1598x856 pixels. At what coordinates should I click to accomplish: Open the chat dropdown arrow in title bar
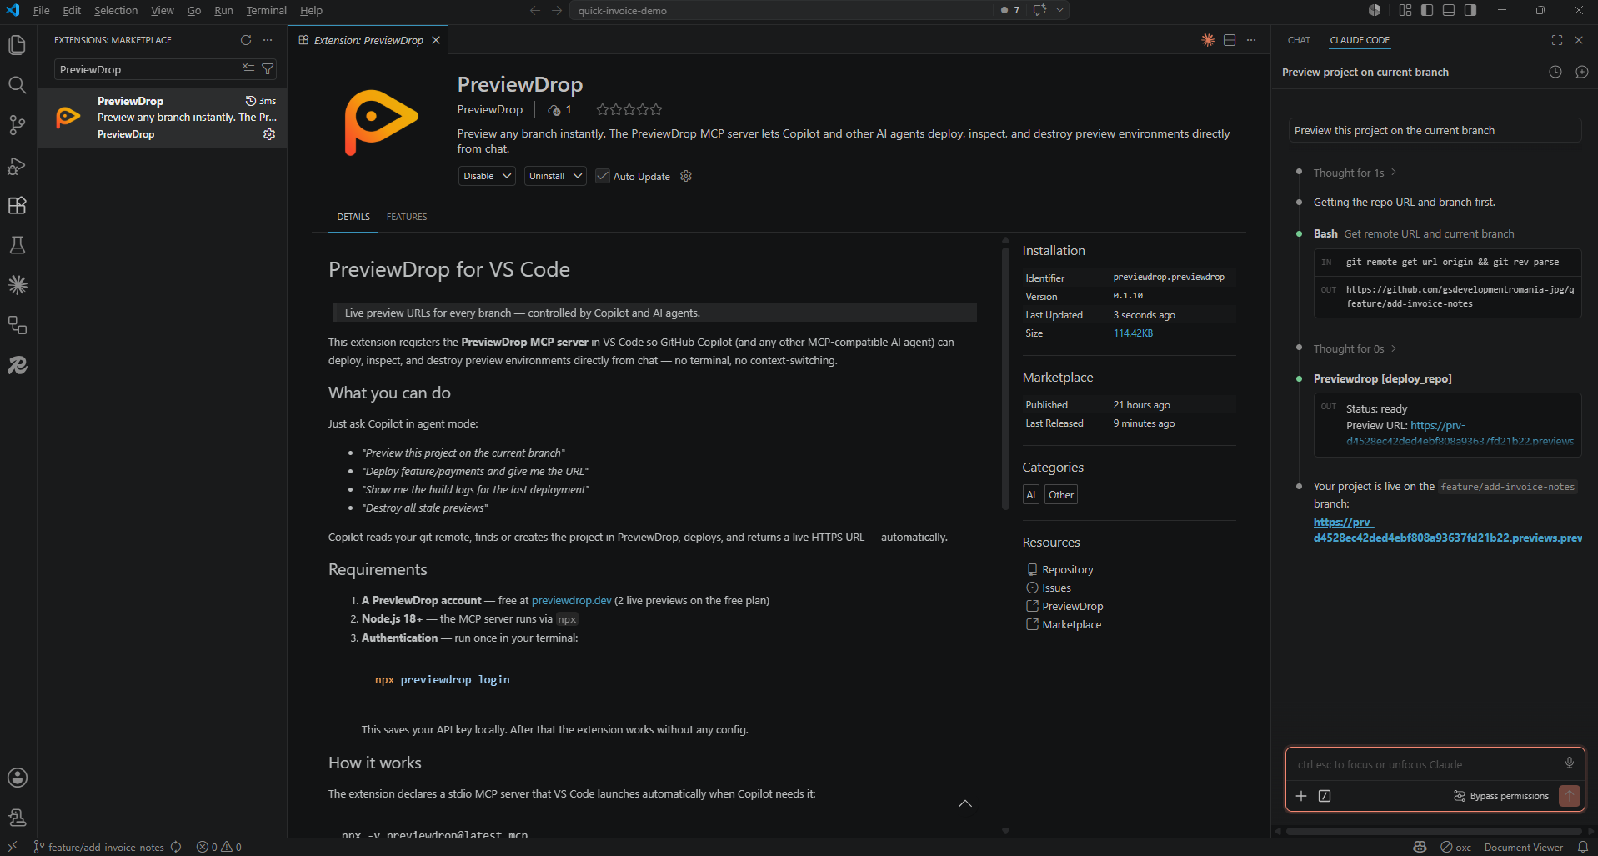(1060, 10)
